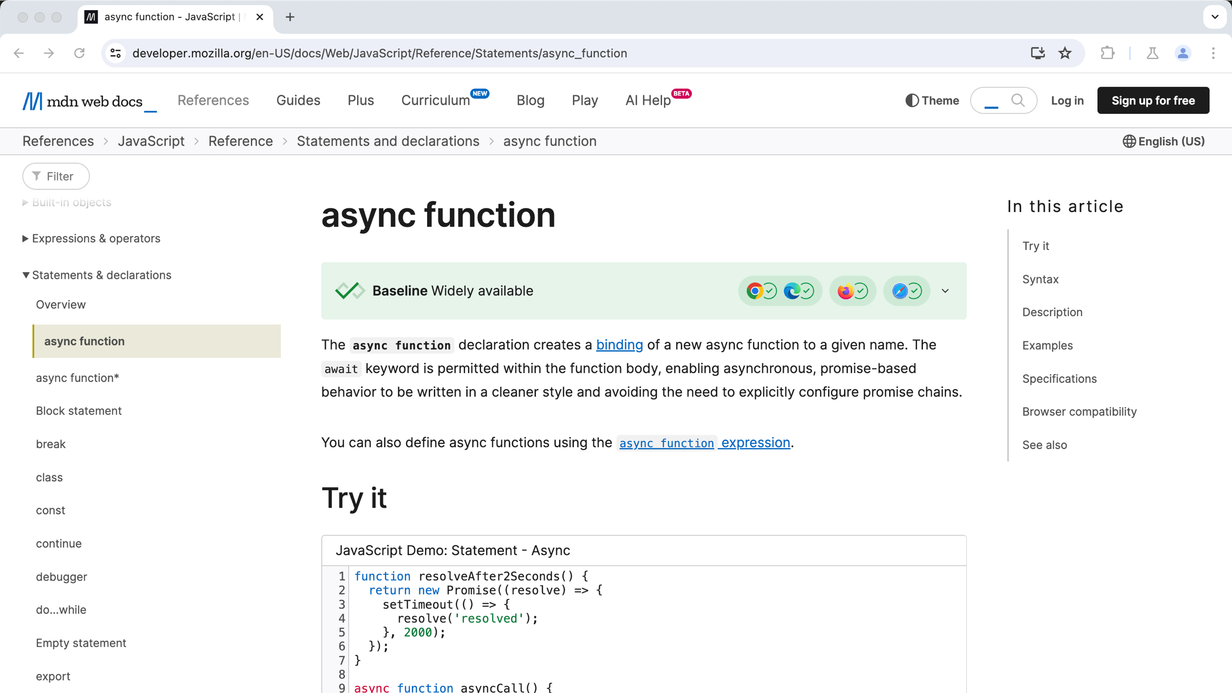
Task: Click the binding hyperlink in description
Action: point(619,344)
